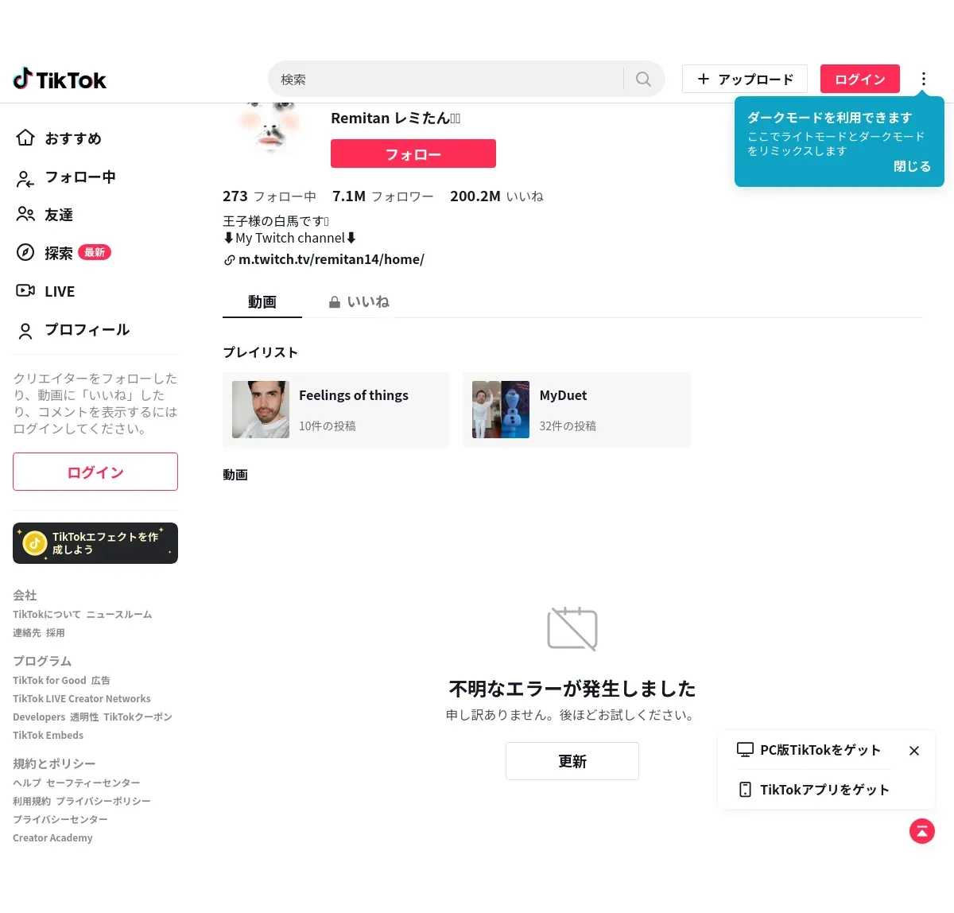Click 273 フォロー中 count

coord(270,196)
